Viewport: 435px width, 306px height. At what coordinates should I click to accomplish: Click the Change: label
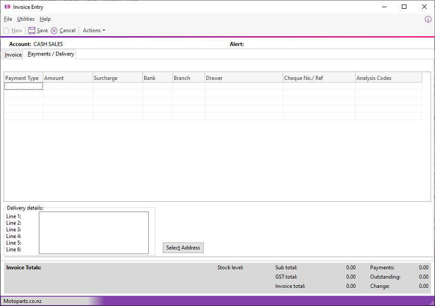pyautogui.click(x=380, y=286)
